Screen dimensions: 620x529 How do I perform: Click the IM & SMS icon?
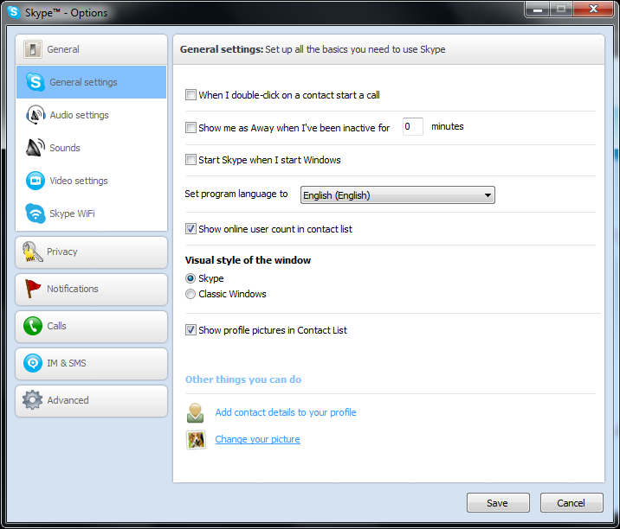pyautogui.click(x=33, y=363)
